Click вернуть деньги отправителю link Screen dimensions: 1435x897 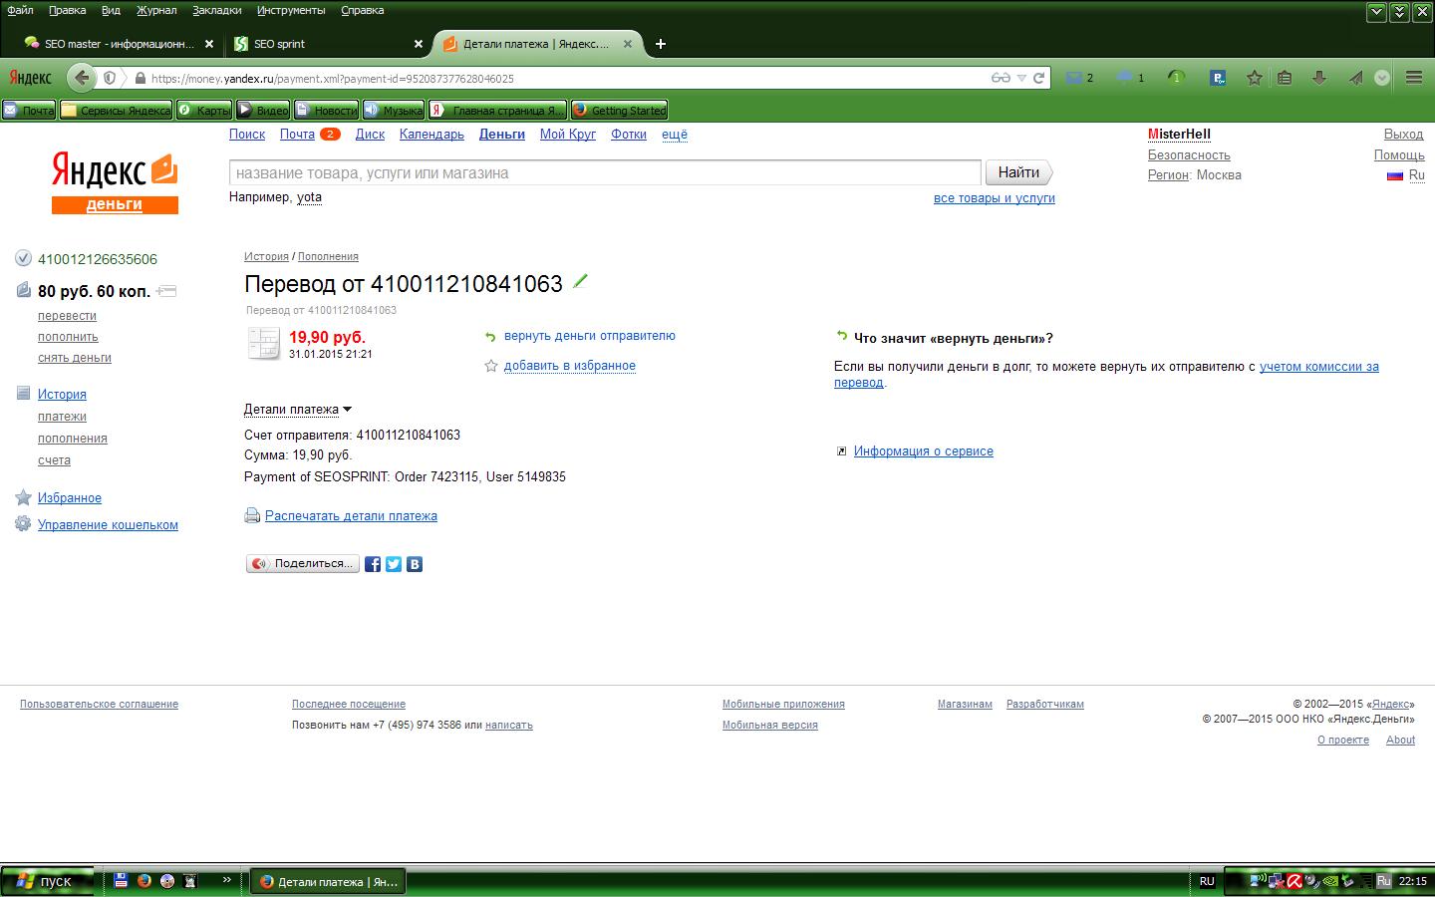[x=590, y=336]
